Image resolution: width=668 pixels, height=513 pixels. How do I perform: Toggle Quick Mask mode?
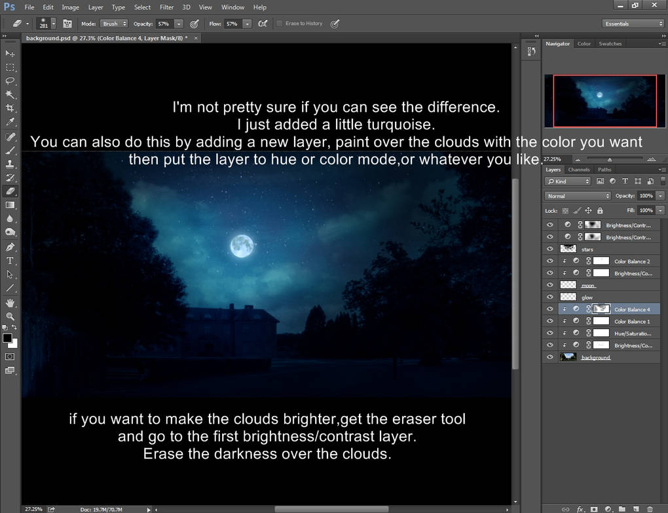pyautogui.click(x=10, y=356)
